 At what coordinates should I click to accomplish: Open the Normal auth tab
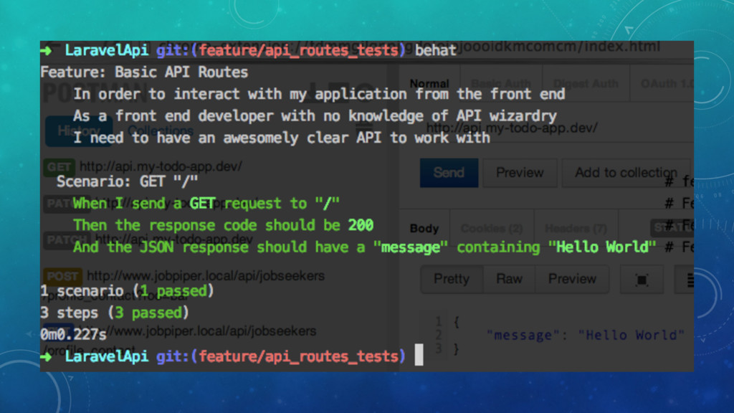(x=429, y=83)
